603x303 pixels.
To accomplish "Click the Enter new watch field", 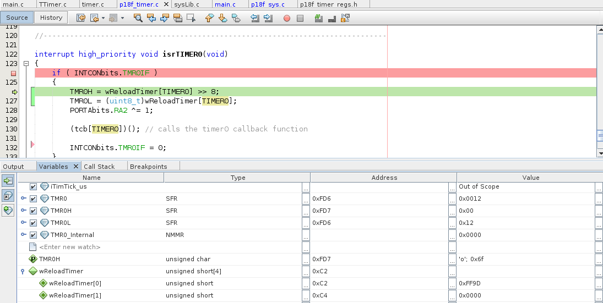I will coord(69,247).
